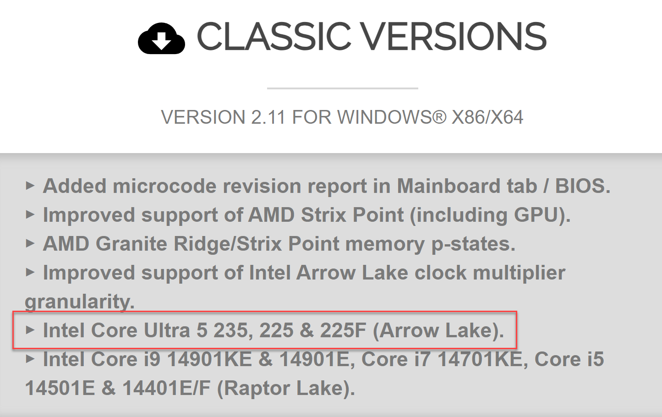Click the arrow bullet before Intel Core Ultra 5
662x417 pixels.
[30, 330]
